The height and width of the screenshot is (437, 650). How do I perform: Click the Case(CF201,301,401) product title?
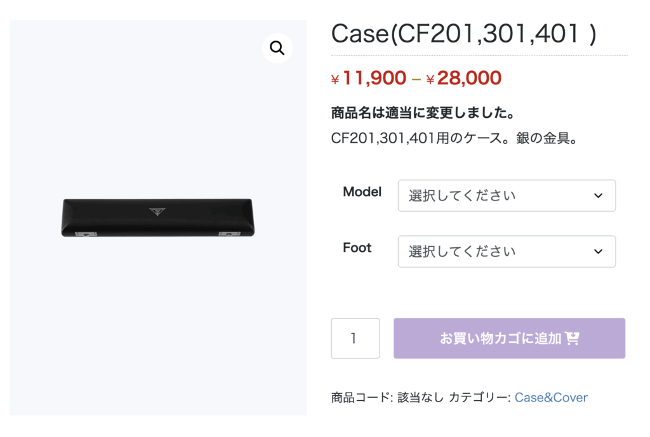point(463,34)
